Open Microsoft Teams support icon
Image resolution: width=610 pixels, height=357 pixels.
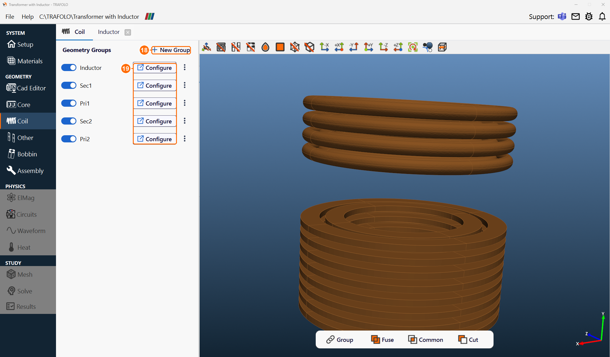[562, 17]
